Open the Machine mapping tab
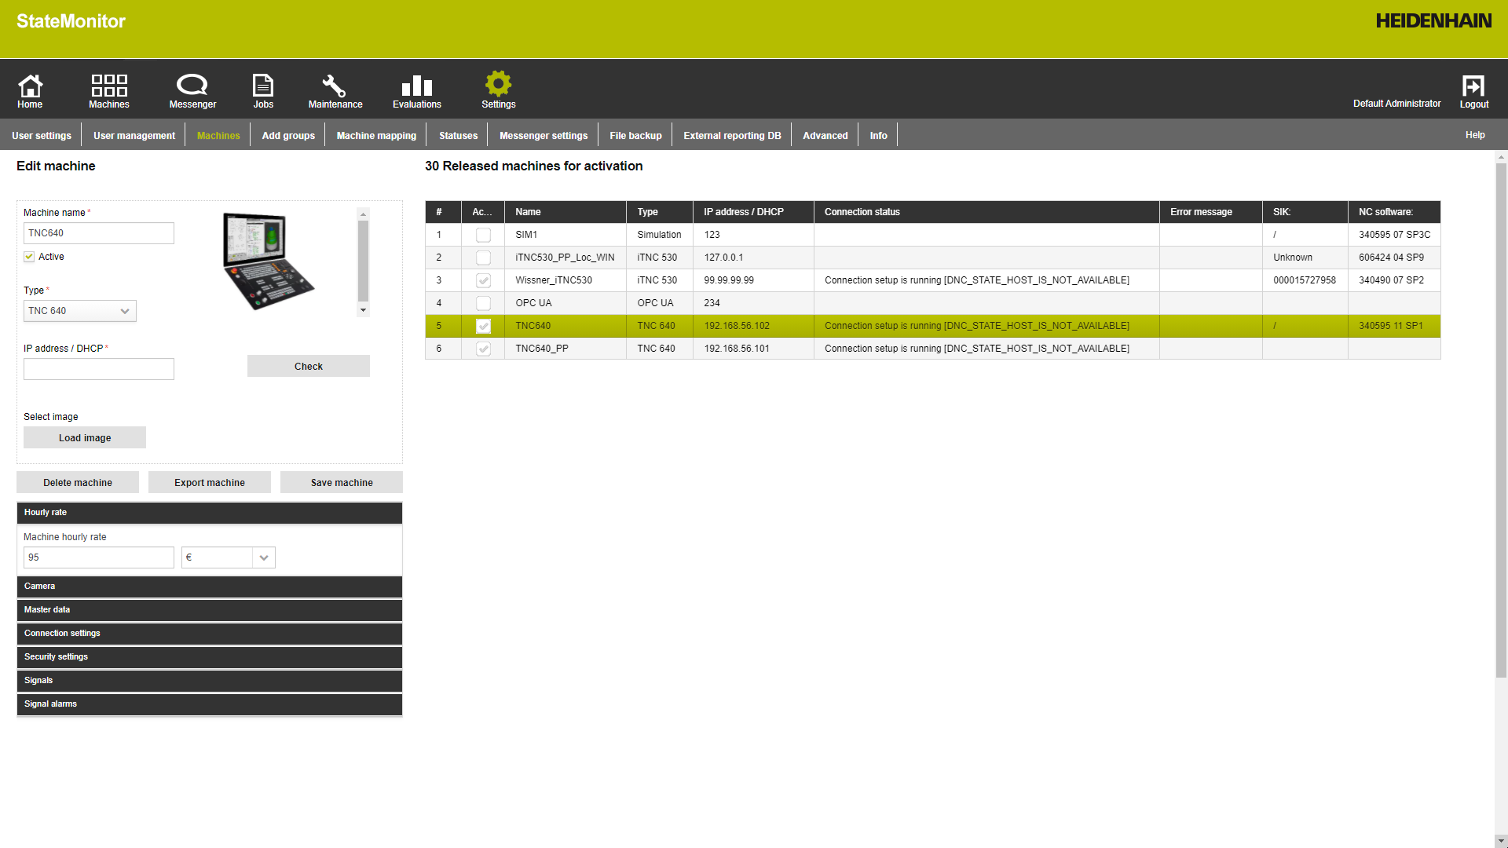Image resolution: width=1508 pixels, height=848 pixels. click(x=376, y=135)
